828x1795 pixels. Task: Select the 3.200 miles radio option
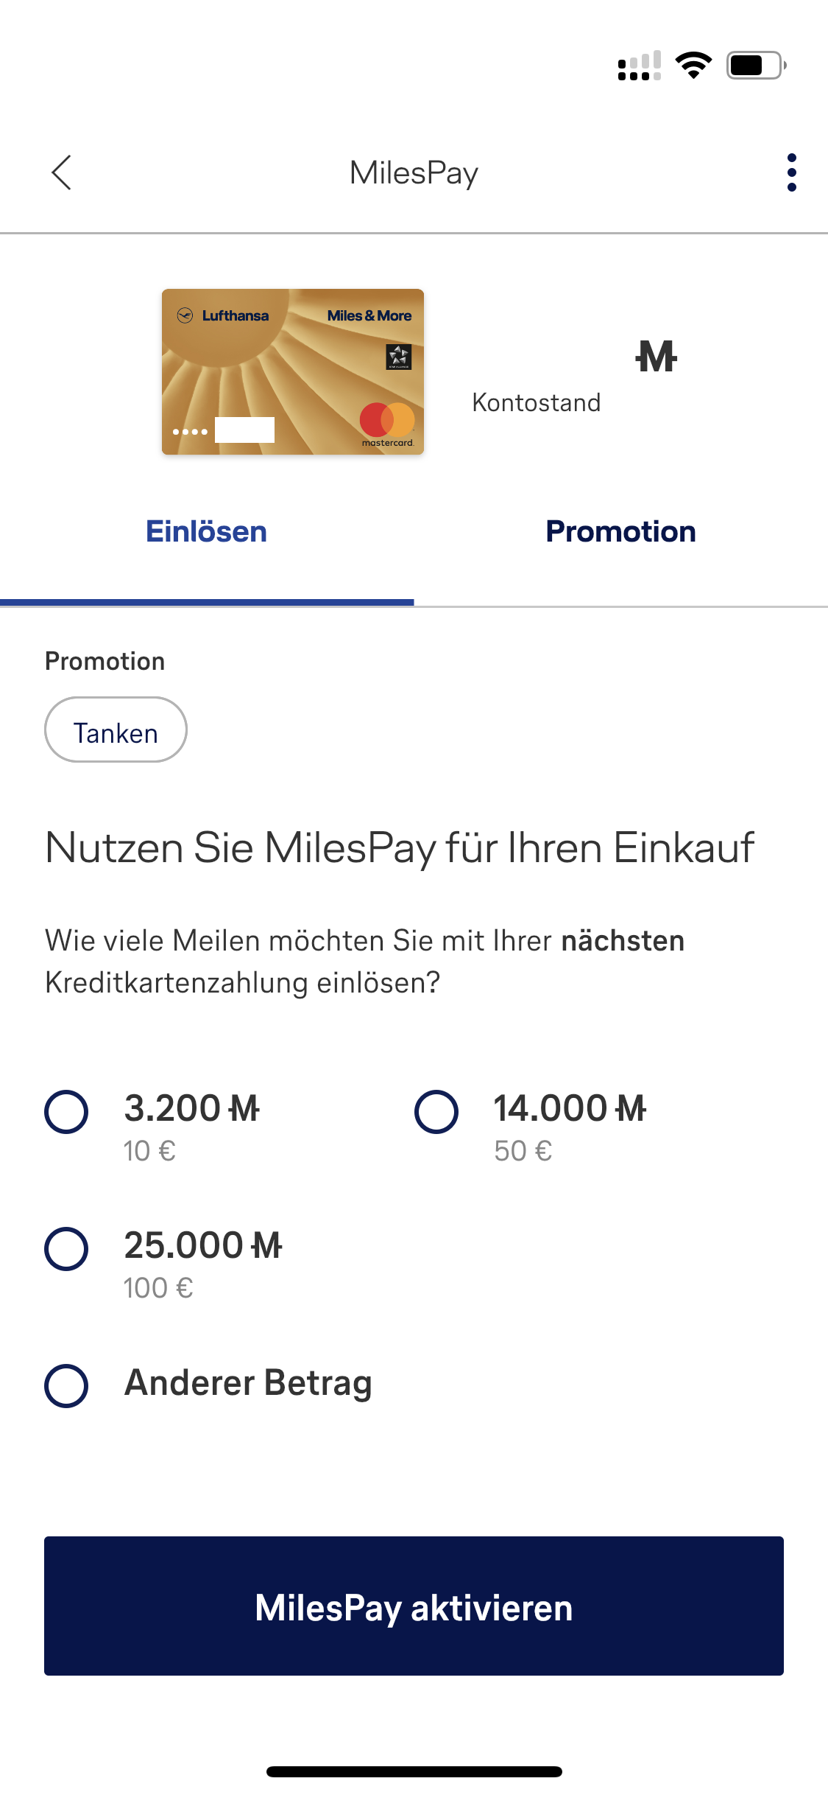pos(67,1111)
